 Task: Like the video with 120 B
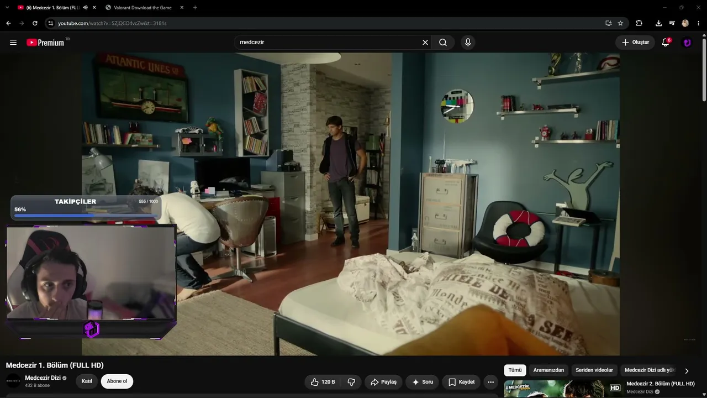323,382
